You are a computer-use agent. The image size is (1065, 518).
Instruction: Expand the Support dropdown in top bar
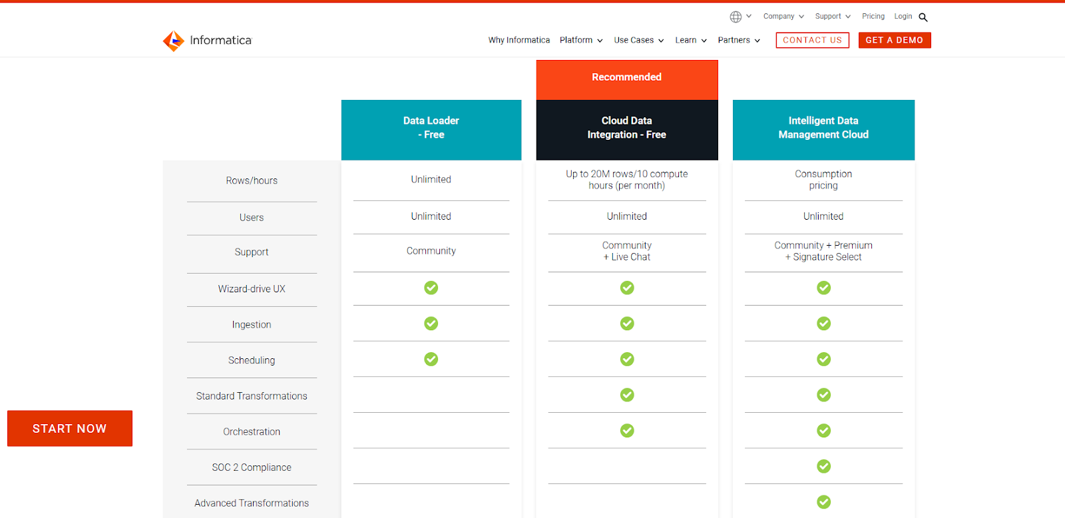(833, 17)
